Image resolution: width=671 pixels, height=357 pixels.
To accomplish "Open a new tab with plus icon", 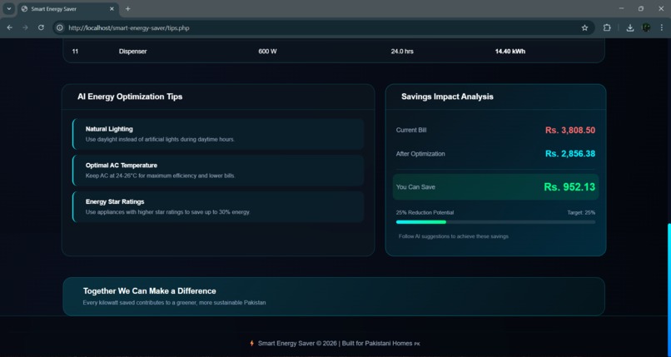I will pos(128,8).
